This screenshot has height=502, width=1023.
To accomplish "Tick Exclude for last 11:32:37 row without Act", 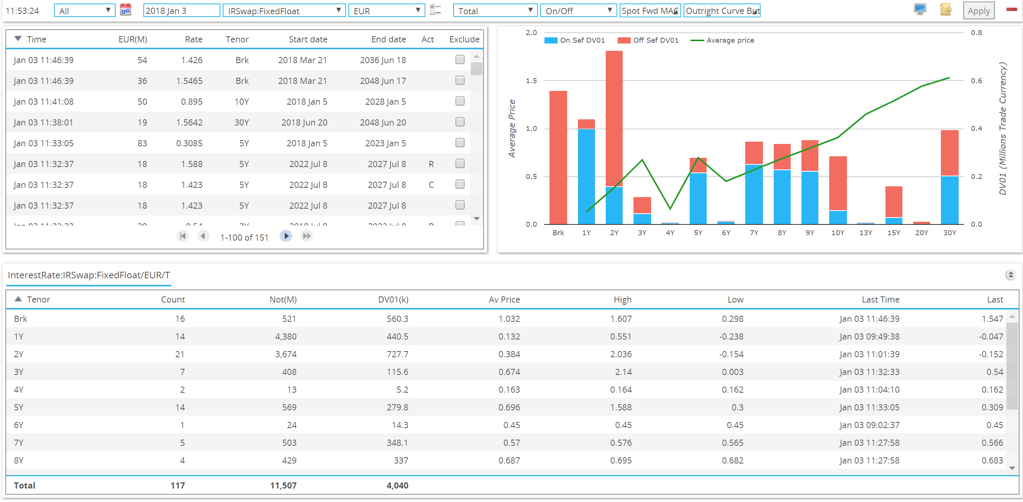I will coord(460,205).
